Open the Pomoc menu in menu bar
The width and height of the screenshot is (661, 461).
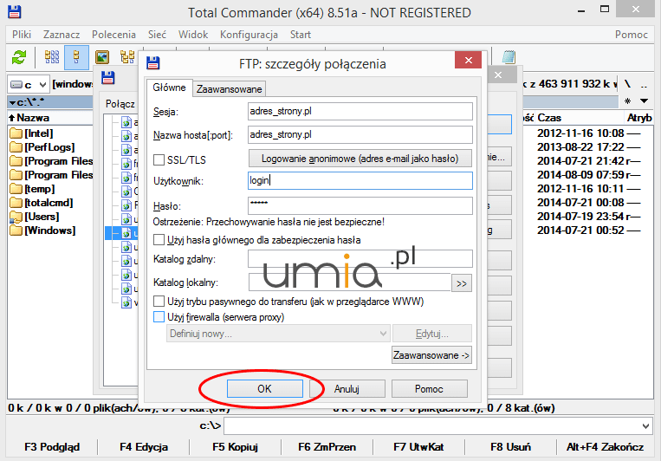tap(631, 35)
